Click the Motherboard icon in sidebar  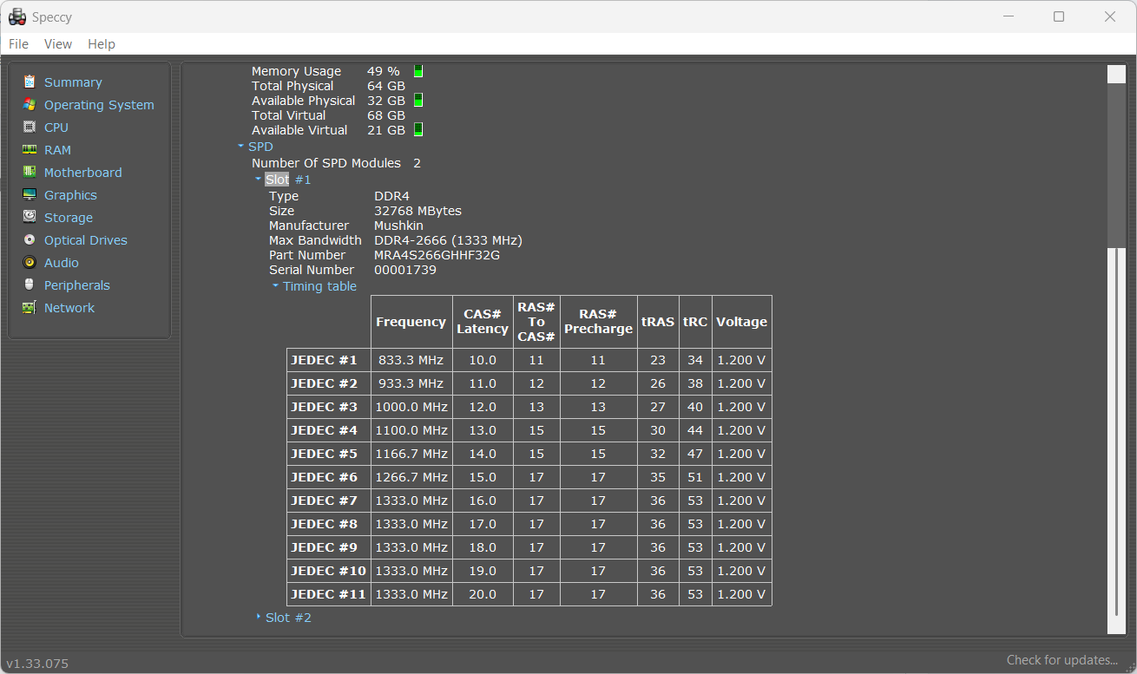tap(30, 173)
